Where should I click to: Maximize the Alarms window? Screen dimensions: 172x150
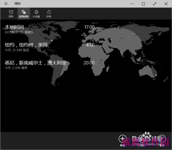143,4
